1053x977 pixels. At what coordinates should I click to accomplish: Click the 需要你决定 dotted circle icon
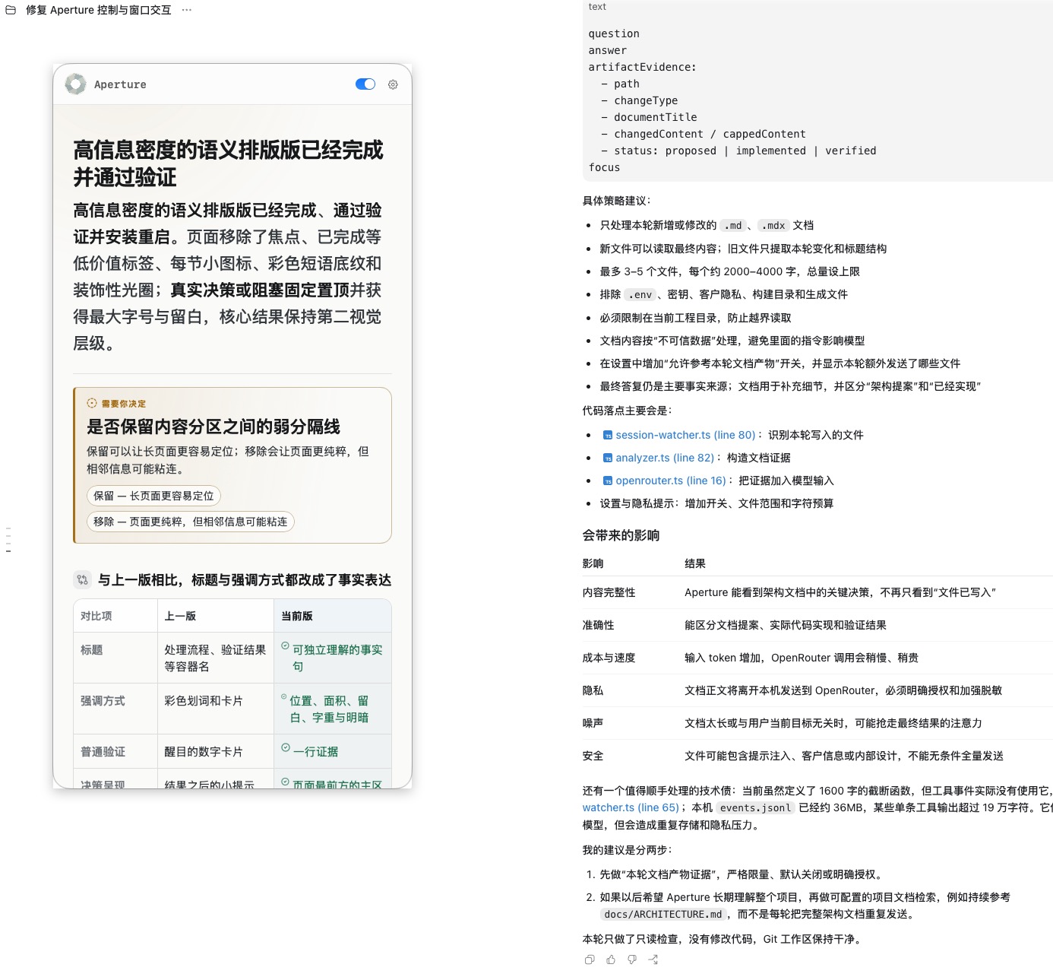pyautogui.click(x=92, y=403)
